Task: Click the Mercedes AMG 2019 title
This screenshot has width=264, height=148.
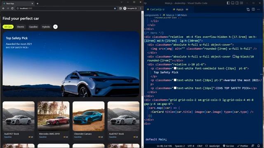Action: [49, 134]
